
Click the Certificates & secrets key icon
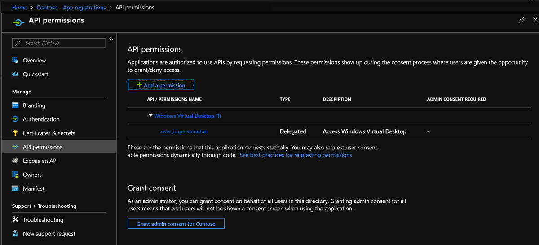point(15,133)
